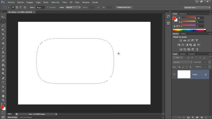Open the Archivo menu
The height and width of the screenshot is (119, 212).
(x=11, y=2)
